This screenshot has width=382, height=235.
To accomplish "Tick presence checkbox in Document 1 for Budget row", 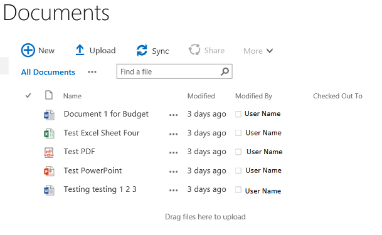I will point(238,114).
